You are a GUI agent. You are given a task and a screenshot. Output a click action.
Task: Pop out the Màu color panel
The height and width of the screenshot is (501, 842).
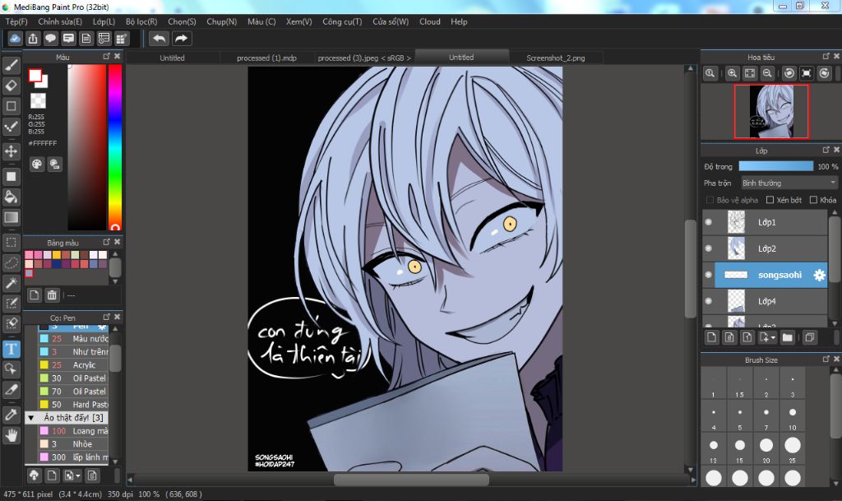pos(106,57)
